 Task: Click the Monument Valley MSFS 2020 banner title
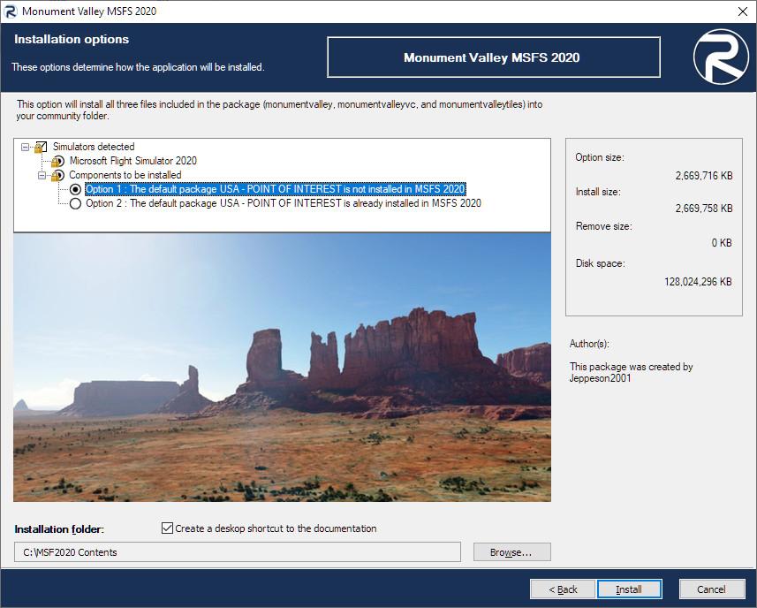[x=492, y=57]
